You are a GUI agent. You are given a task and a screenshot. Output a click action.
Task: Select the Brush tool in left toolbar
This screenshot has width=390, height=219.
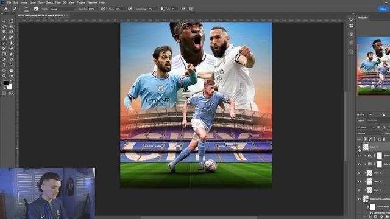coord(4,43)
